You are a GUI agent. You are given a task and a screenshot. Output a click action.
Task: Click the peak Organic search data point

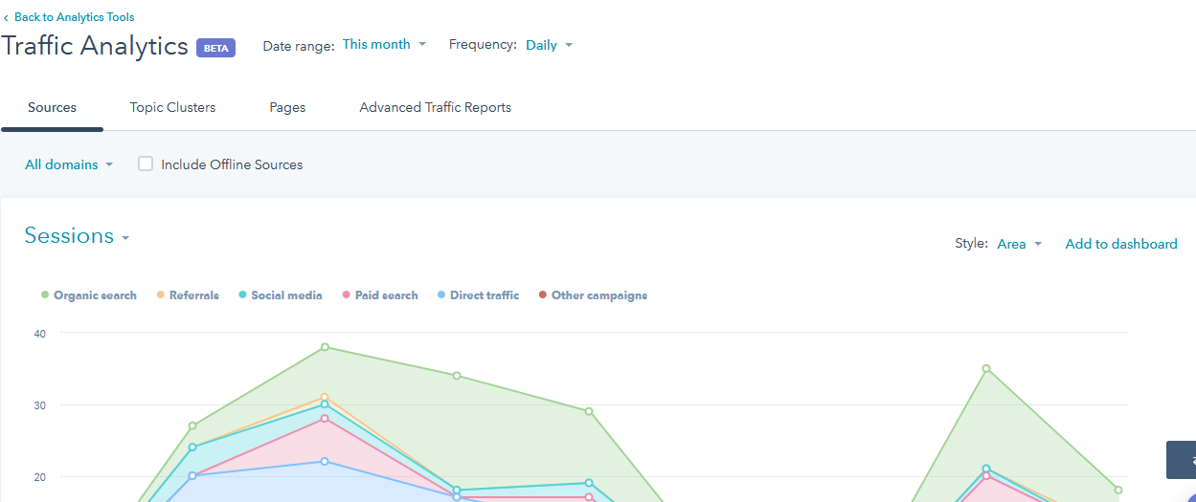coord(326,347)
